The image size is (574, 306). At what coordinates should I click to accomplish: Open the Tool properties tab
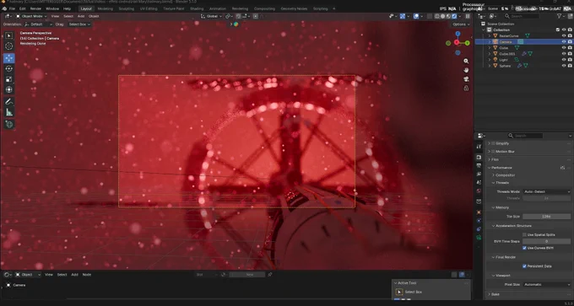coord(479,146)
